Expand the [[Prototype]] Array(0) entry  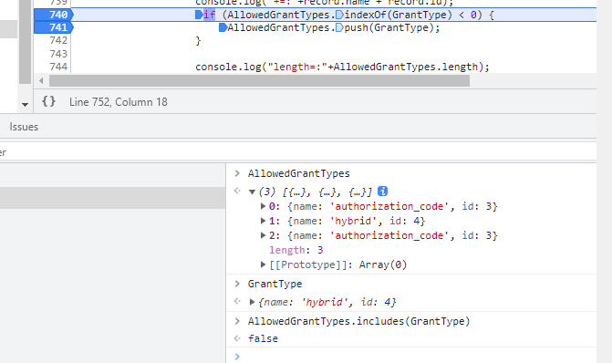click(x=263, y=264)
